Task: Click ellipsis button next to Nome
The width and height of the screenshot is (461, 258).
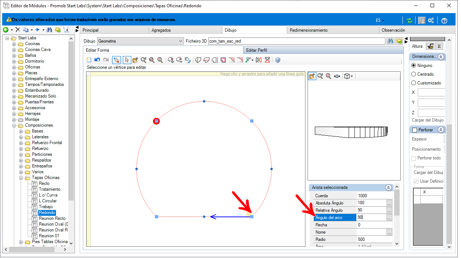Action: (x=389, y=232)
